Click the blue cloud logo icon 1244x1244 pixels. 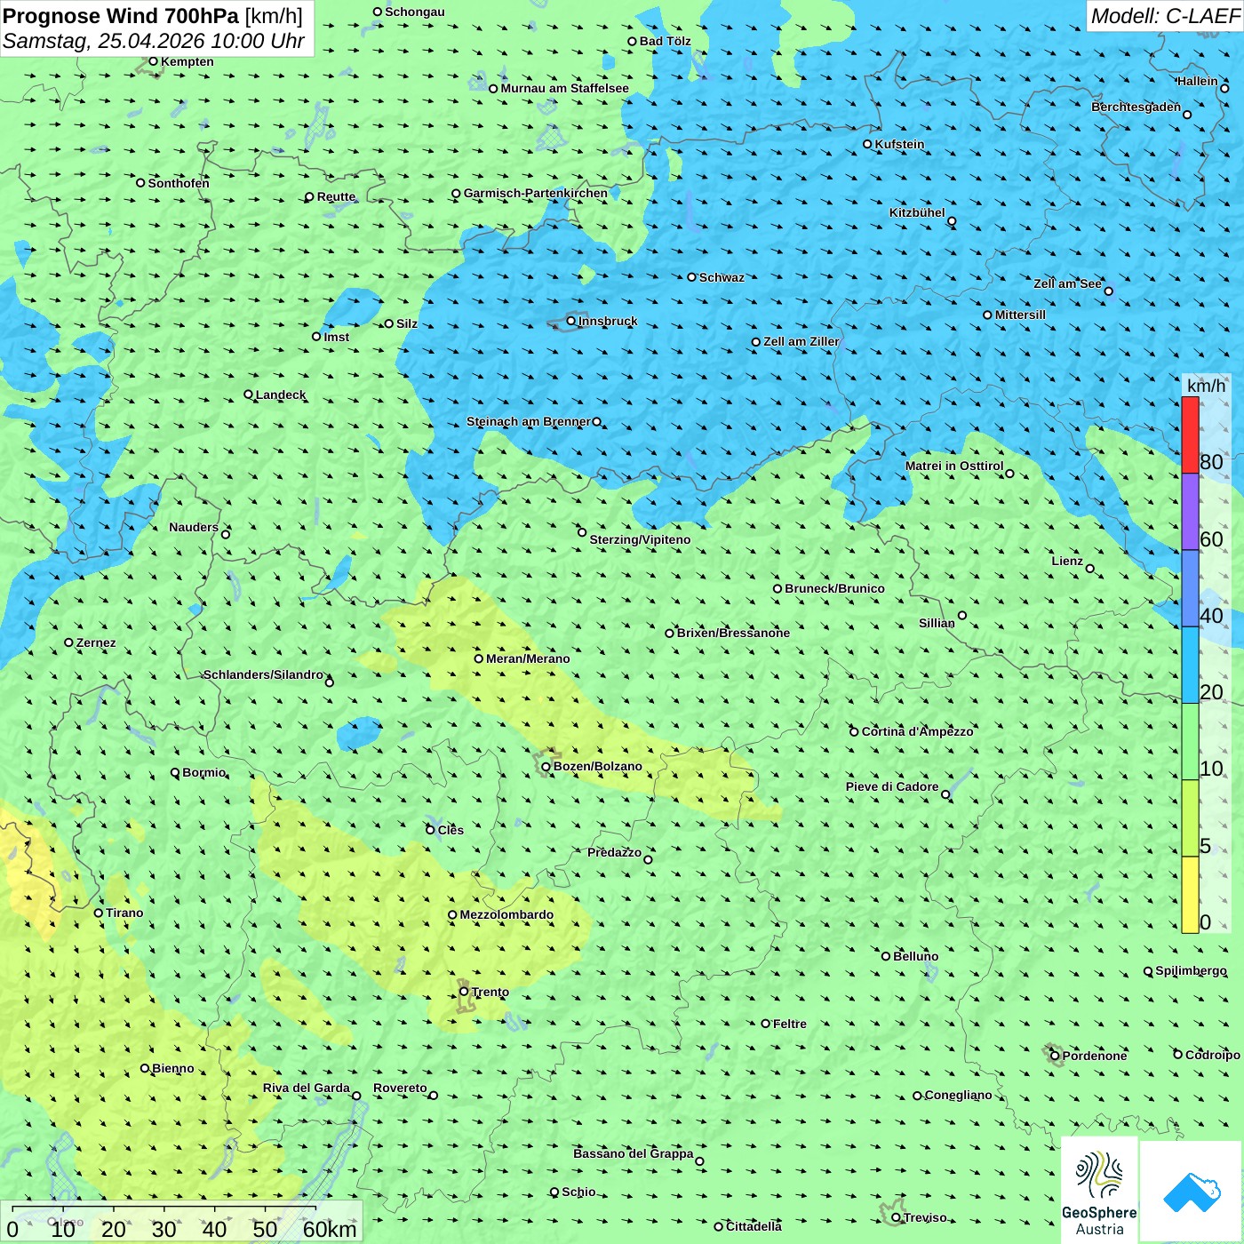[1191, 1192]
